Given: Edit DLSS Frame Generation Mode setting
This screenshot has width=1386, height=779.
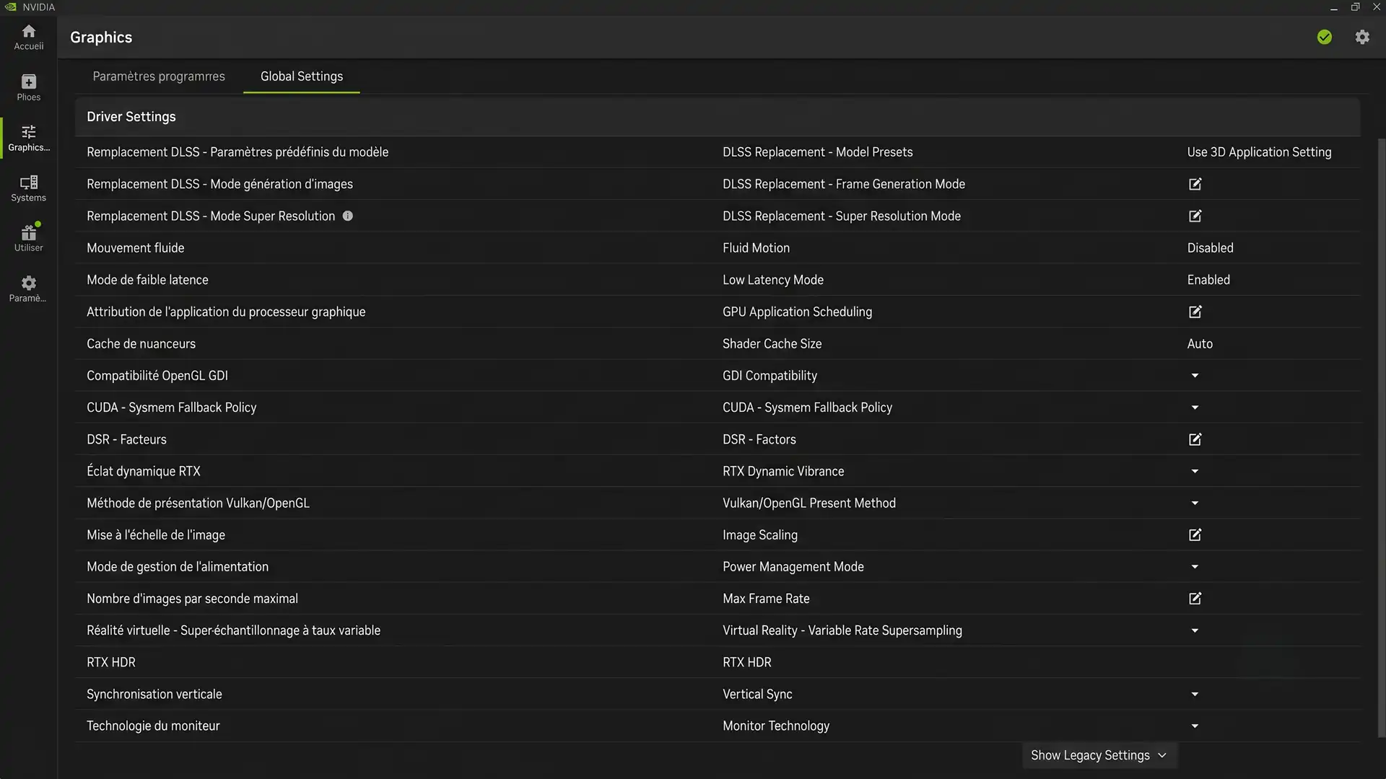Looking at the screenshot, I should click(x=1195, y=184).
